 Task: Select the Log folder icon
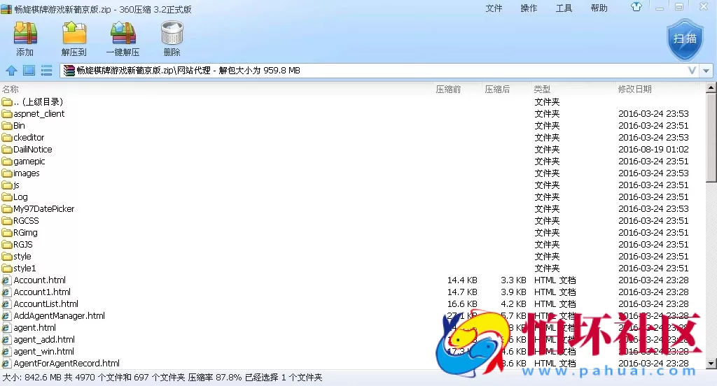pos(6,197)
